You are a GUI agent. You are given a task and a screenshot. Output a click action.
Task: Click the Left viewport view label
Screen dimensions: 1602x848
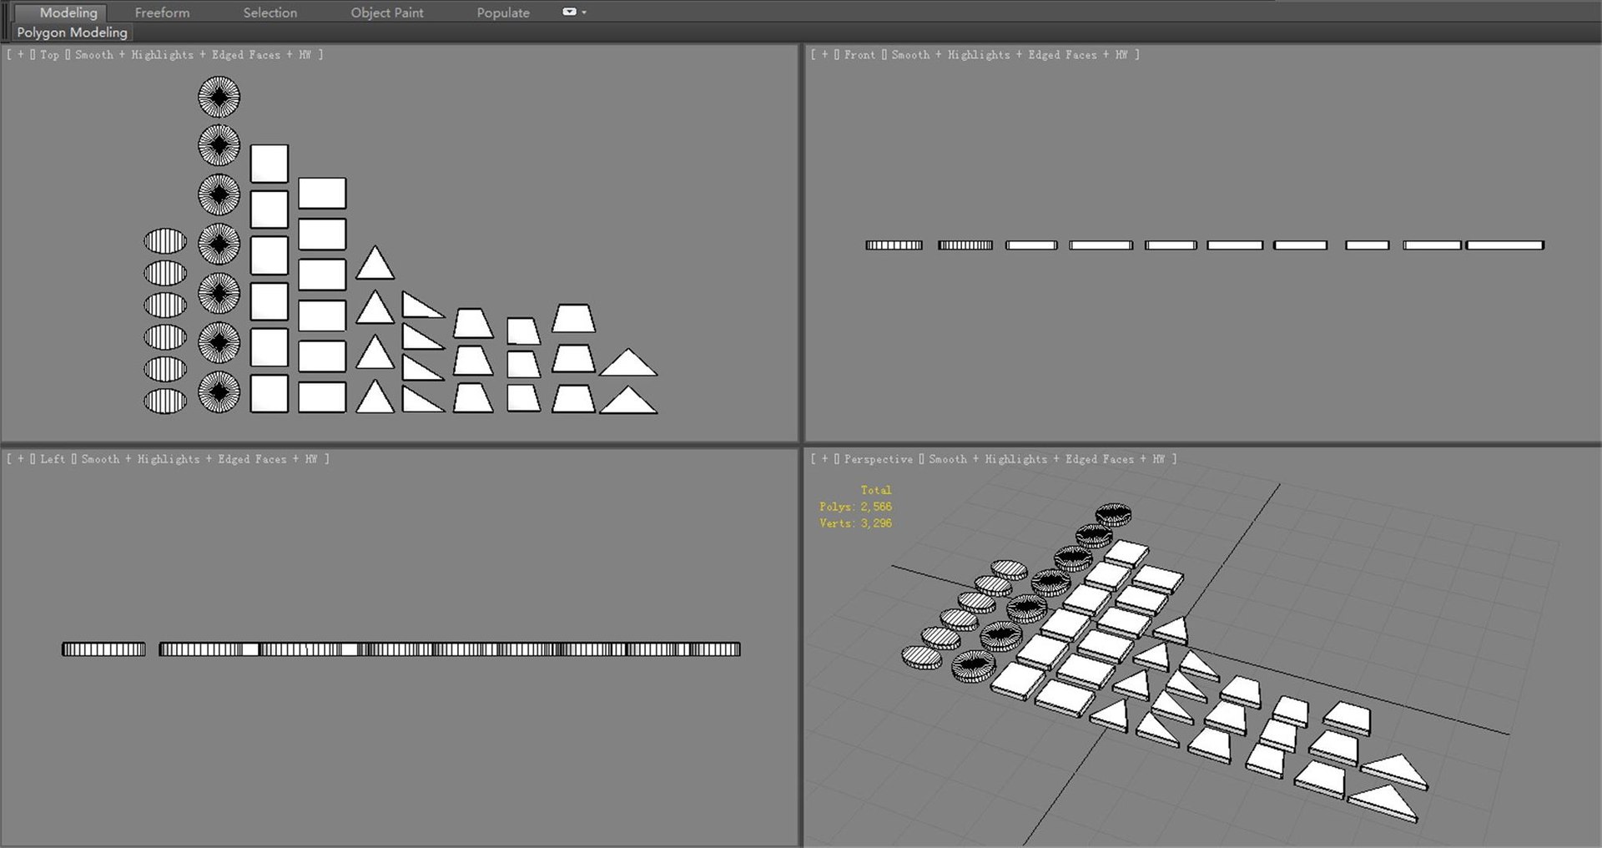pos(53,459)
